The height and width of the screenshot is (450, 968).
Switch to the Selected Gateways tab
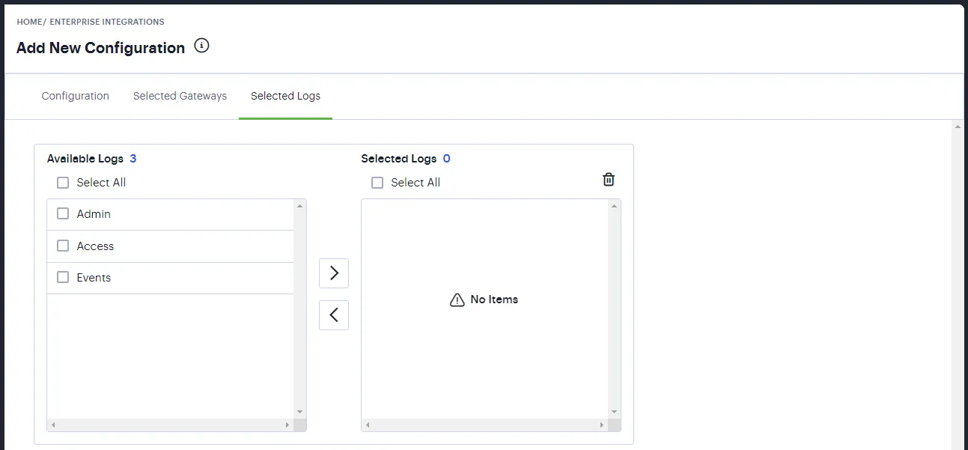180,96
